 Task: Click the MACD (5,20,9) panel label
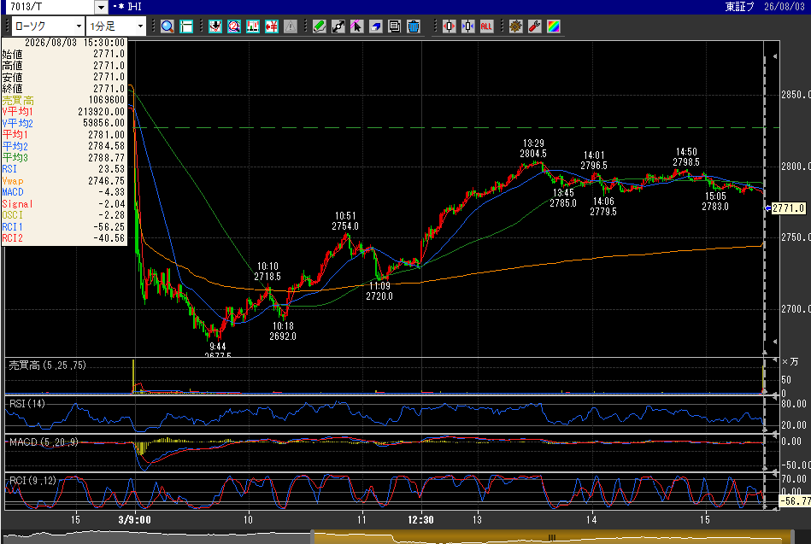44,442
